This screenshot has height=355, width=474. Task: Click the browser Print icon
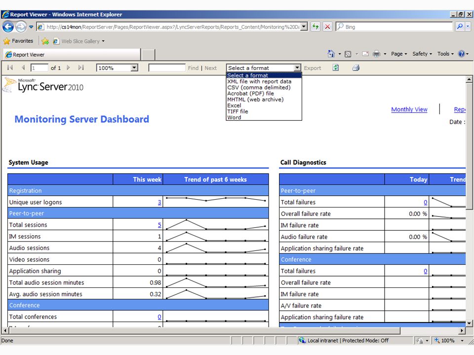[x=376, y=54]
